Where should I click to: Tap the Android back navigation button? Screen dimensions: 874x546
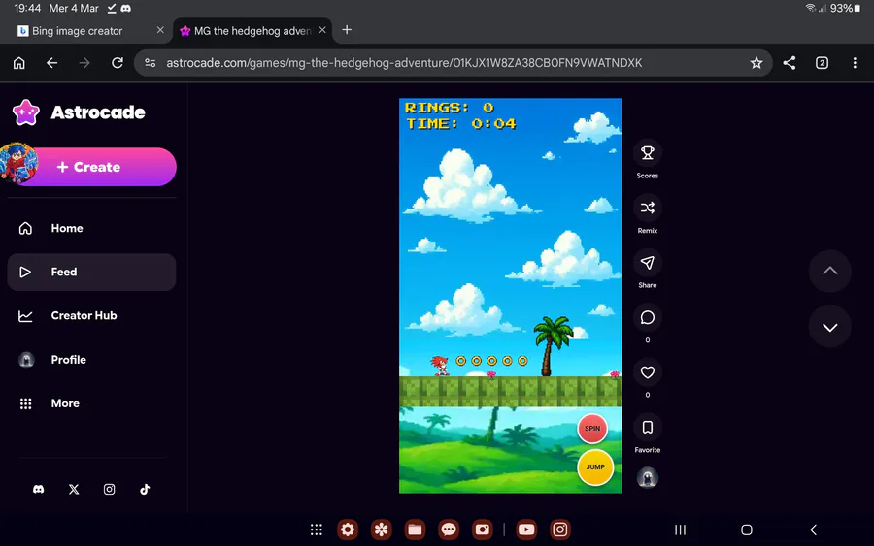point(813,530)
